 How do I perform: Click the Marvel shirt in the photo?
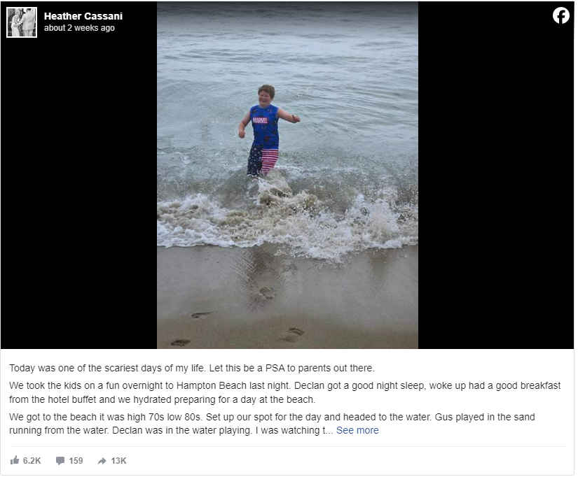pyautogui.click(x=265, y=124)
